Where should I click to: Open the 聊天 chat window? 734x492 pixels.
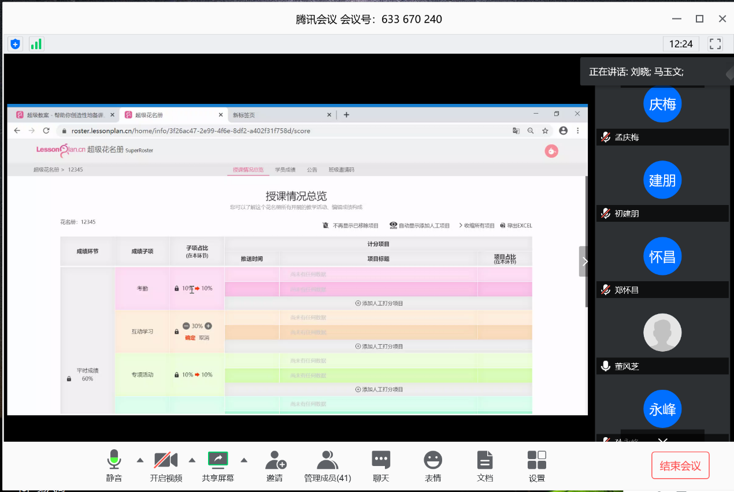tap(381, 466)
